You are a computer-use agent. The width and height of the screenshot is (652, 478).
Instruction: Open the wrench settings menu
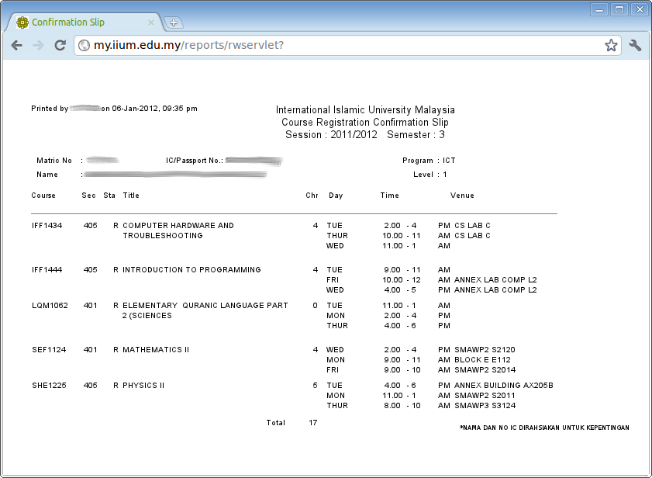pos(635,45)
